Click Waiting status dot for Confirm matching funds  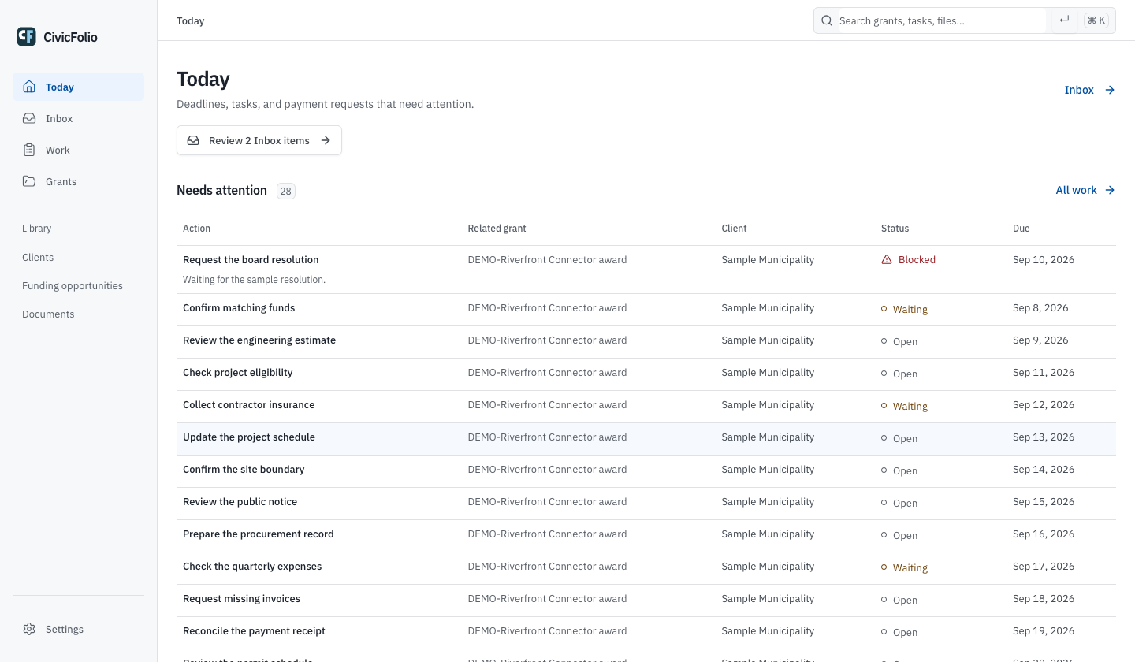pos(884,309)
